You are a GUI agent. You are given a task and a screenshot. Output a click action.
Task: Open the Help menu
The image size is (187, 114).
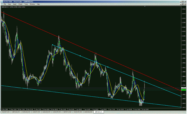(38, 4)
